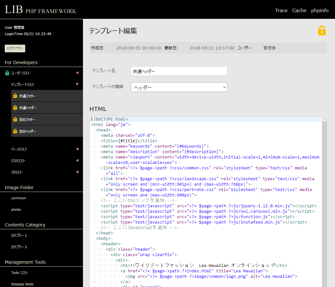
Task: Click the lock icon next to 共通フッター
Action: click(15, 96)
